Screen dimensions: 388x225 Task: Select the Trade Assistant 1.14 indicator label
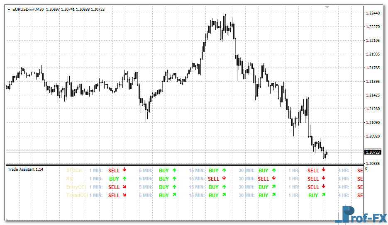tap(26, 169)
